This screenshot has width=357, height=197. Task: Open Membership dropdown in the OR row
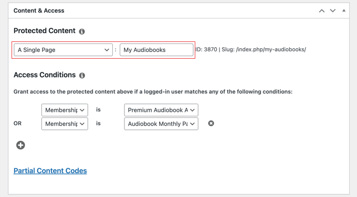tap(65, 124)
